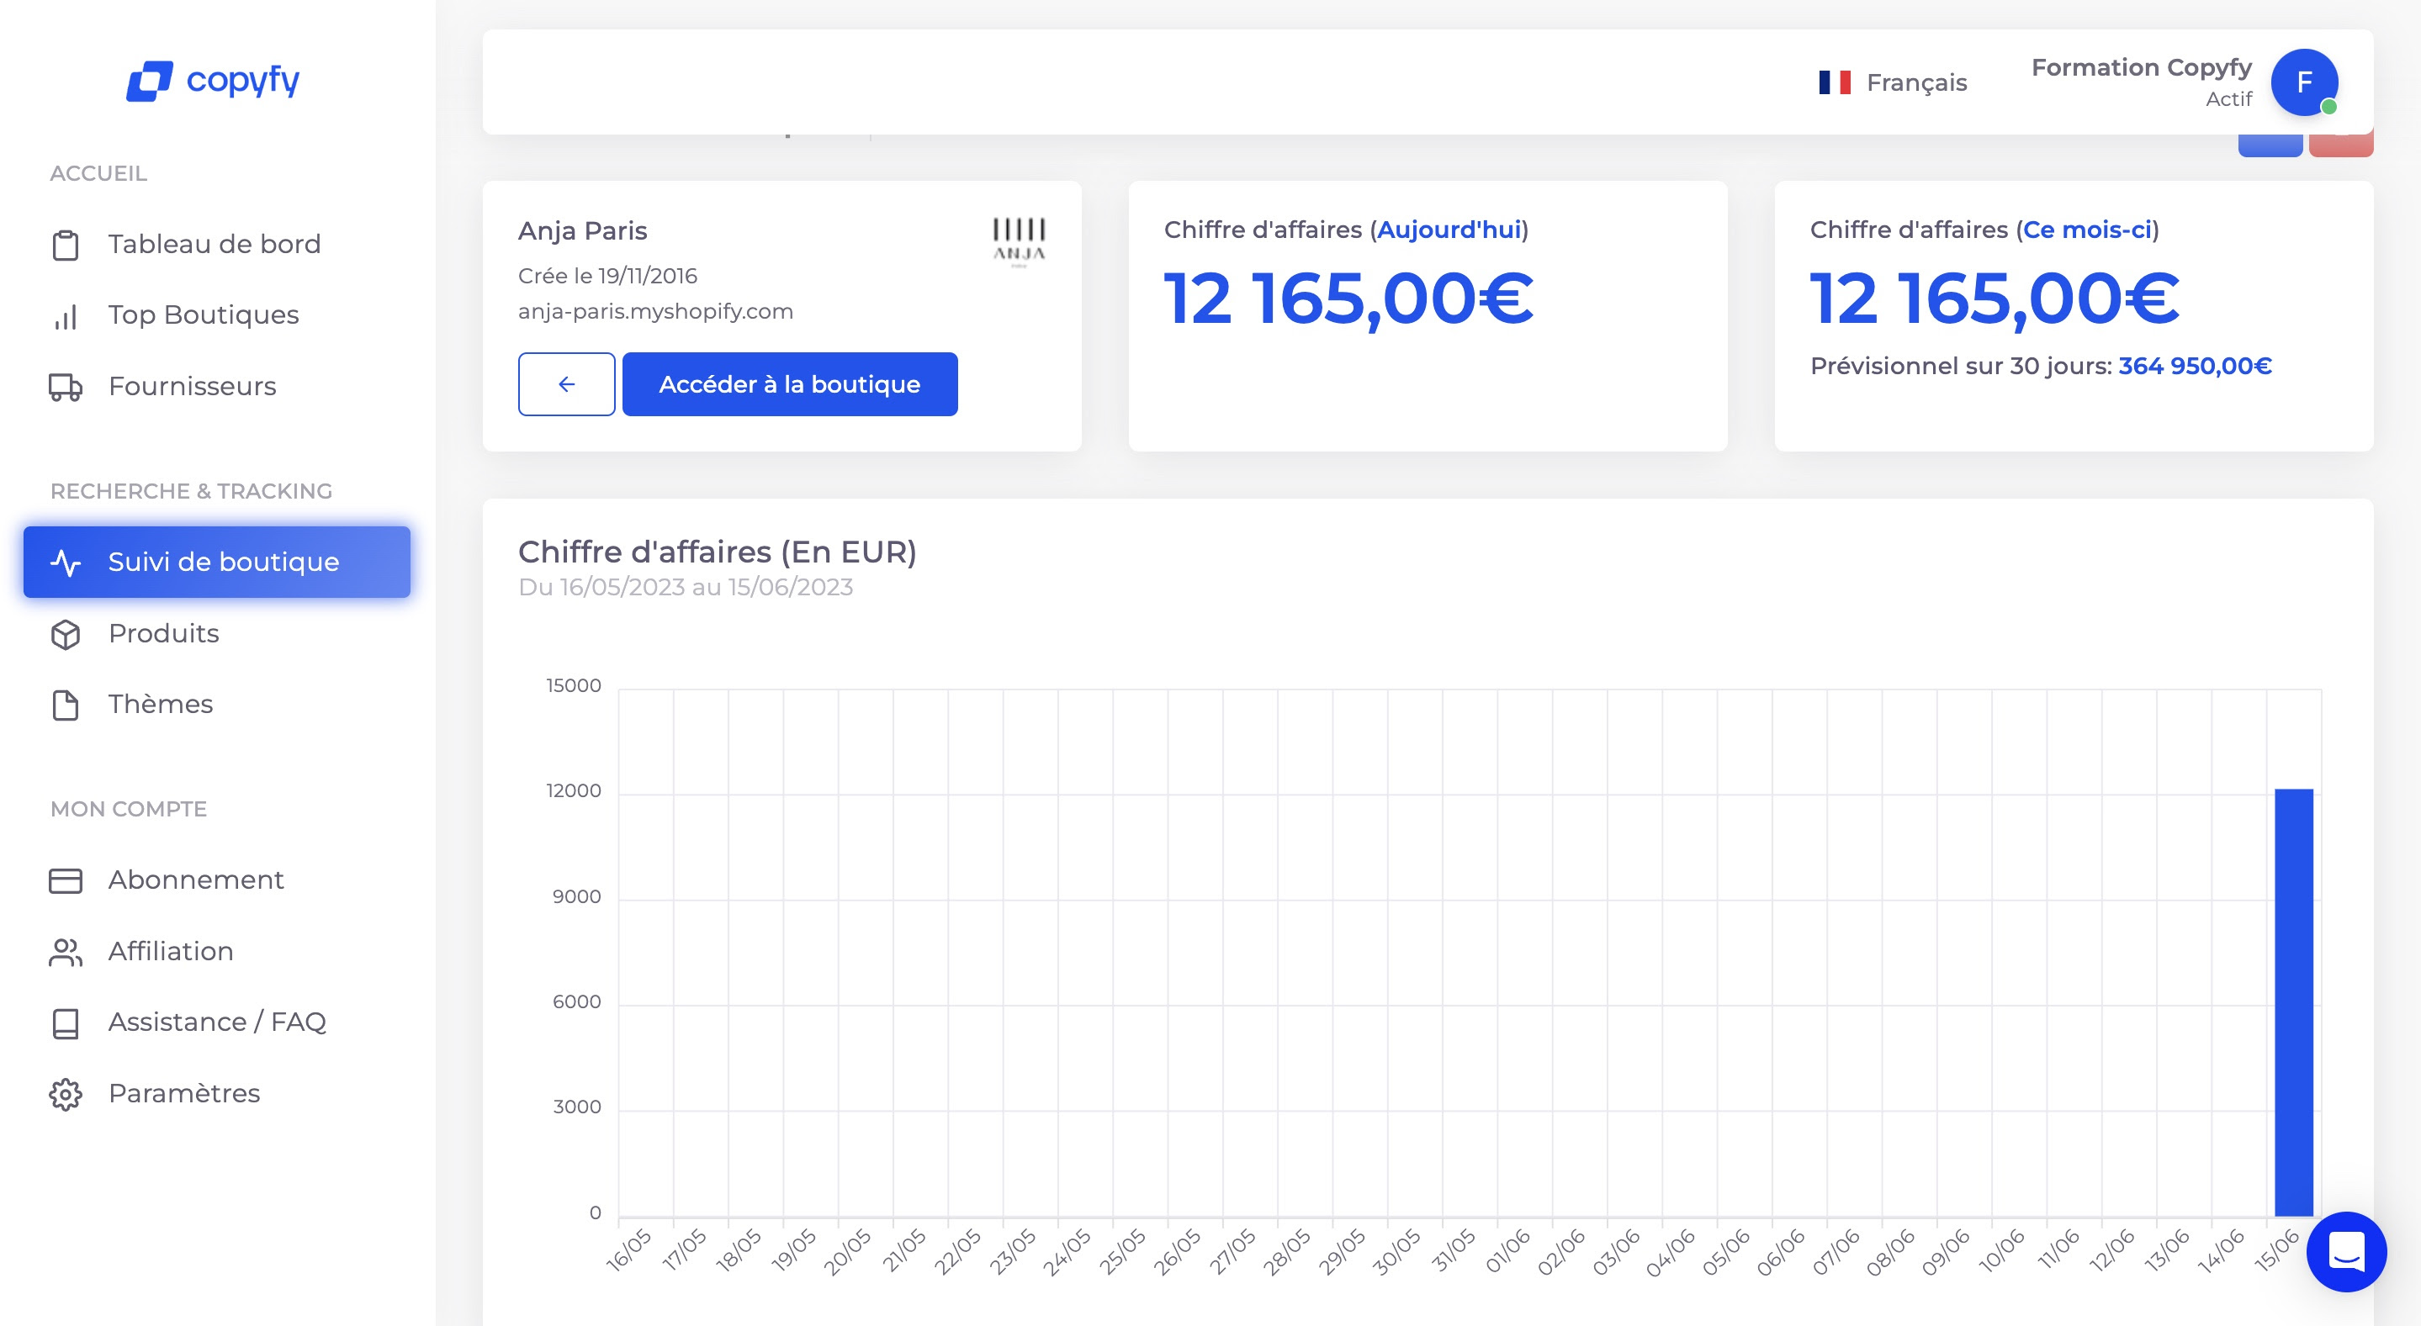Click the Copyfy logo
Image resolution: width=2421 pixels, height=1326 pixels.
(212, 81)
